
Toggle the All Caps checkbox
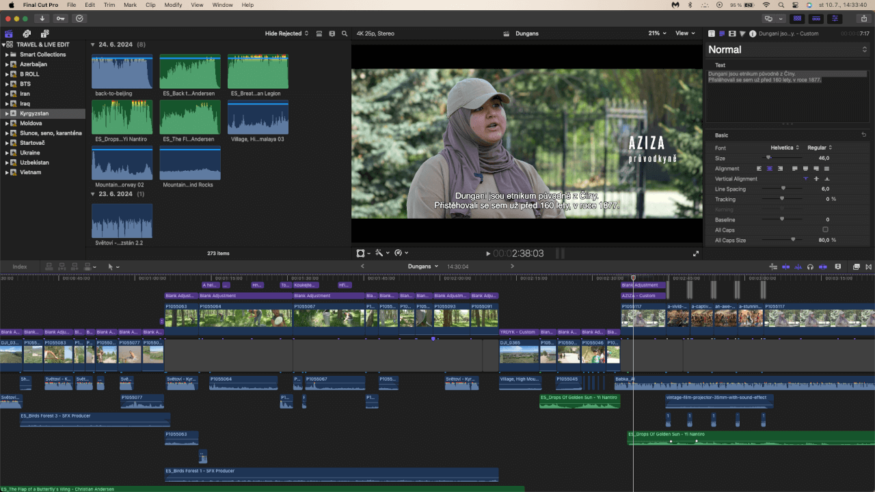click(825, 230)
